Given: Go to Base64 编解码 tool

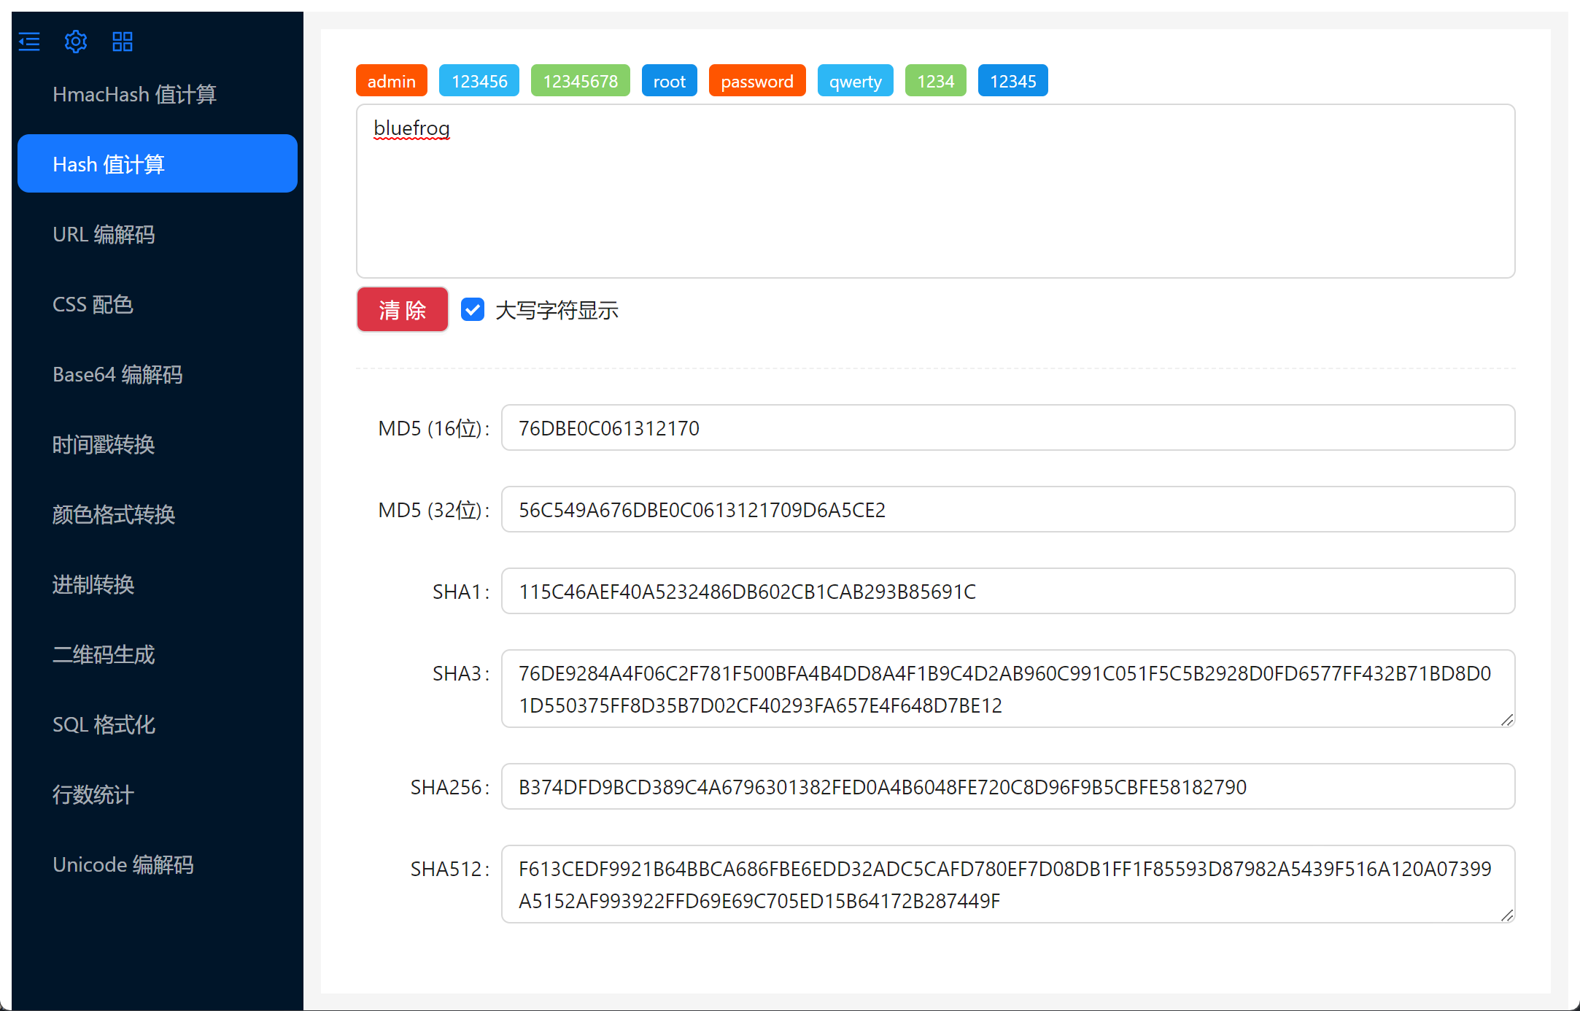Looking at the screenshot, I should click(x=117, y=374).
